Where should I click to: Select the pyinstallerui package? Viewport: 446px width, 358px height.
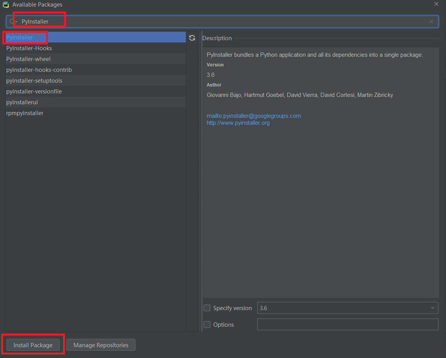click(95, 102)
